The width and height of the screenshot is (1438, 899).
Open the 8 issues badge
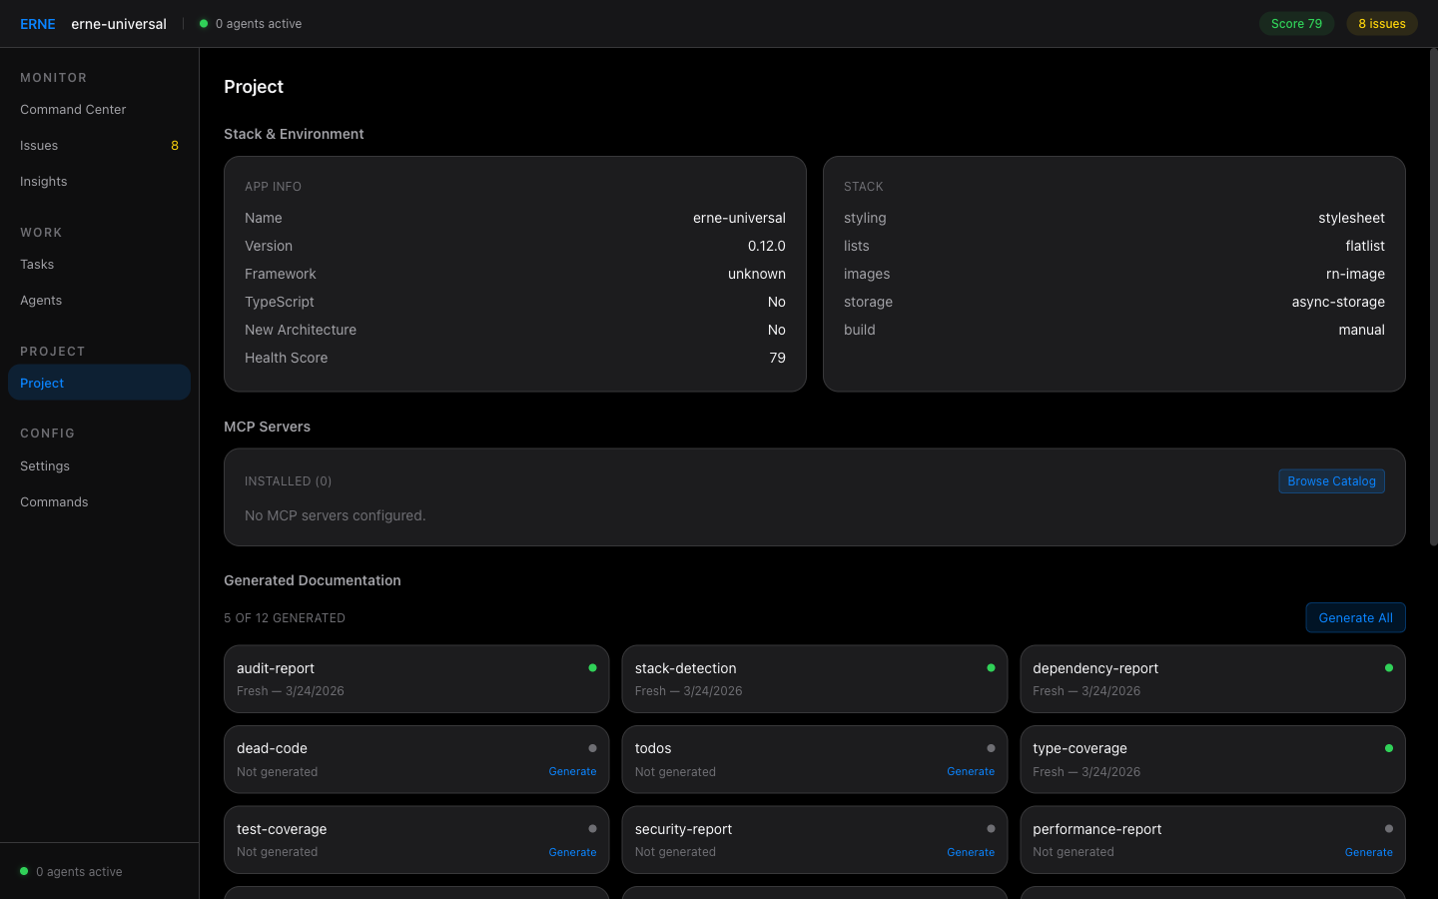[x=1381, y=24]
